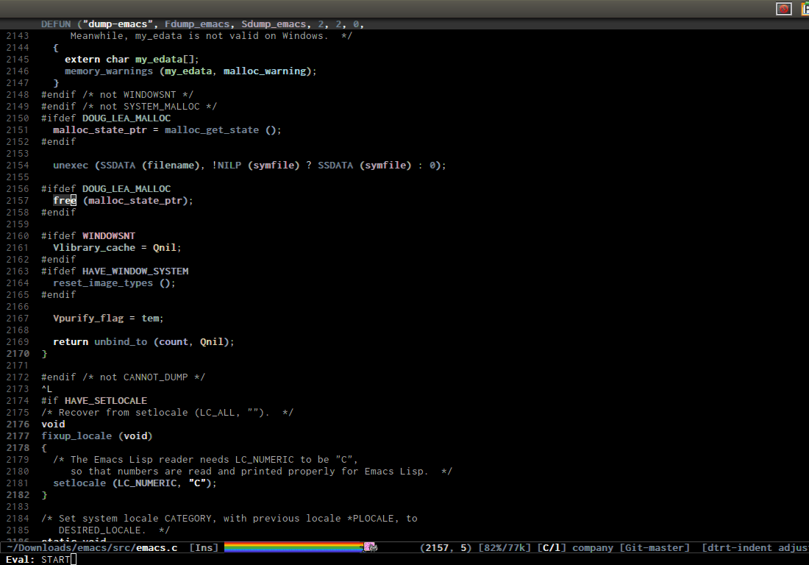Click line number 2176 in the margin
809x565 pixels.
(18, 424)
